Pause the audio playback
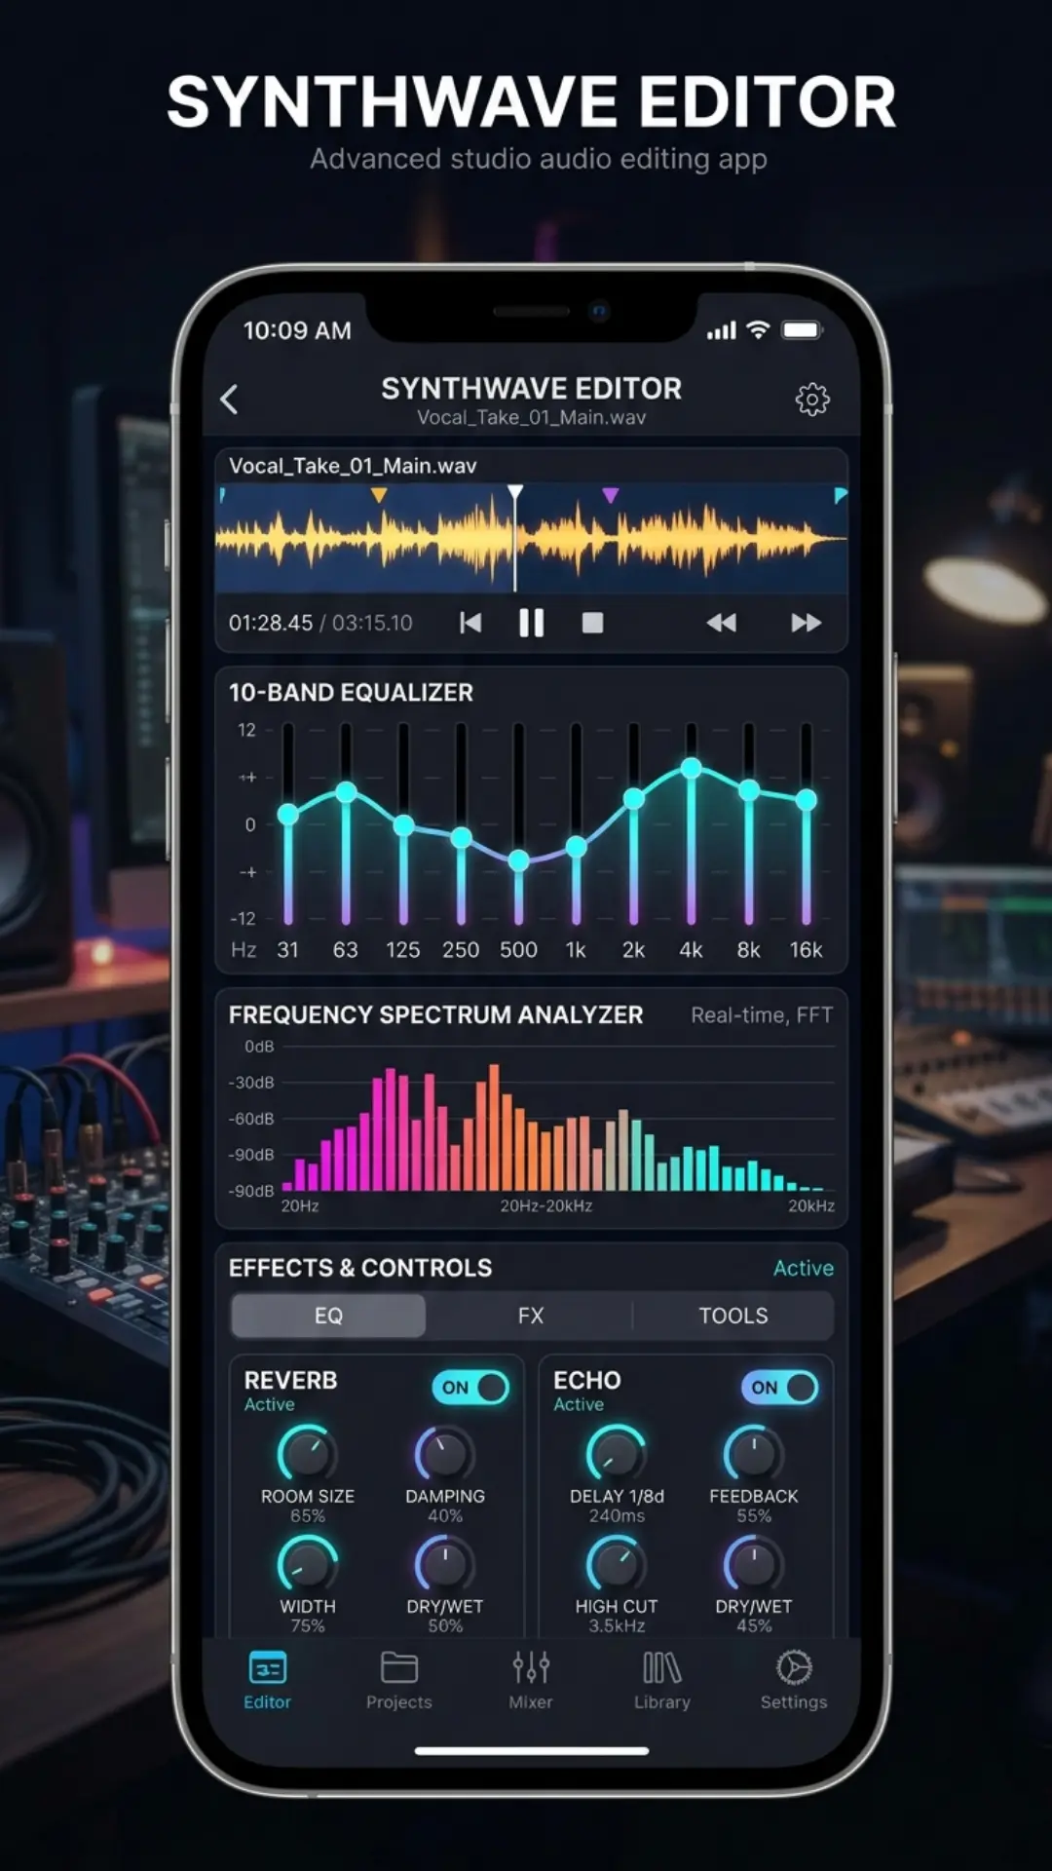Screen dimensions: 1052x1871 pos(531,623)
